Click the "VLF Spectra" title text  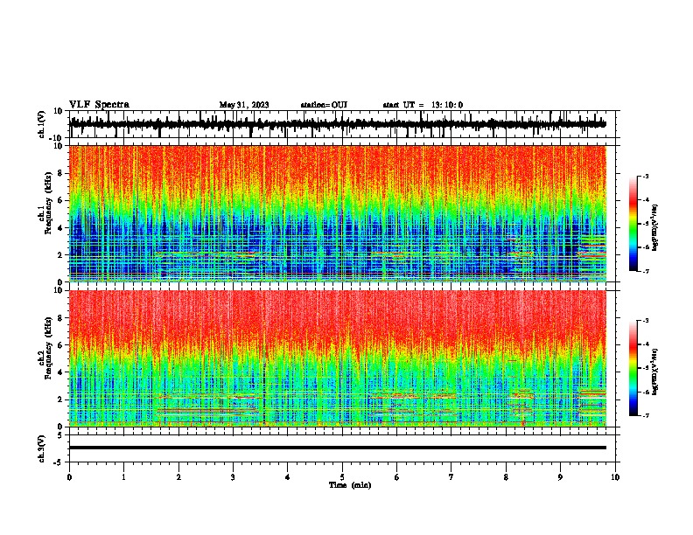pos(99,105)
